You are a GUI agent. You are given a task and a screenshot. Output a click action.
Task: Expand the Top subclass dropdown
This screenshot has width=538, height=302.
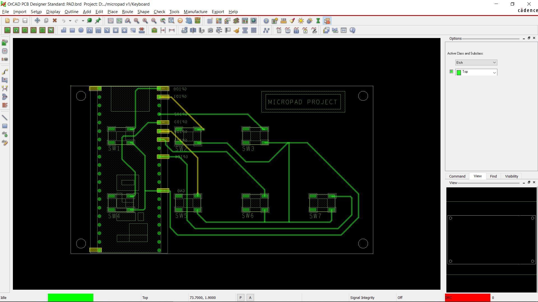click(494, 72)
